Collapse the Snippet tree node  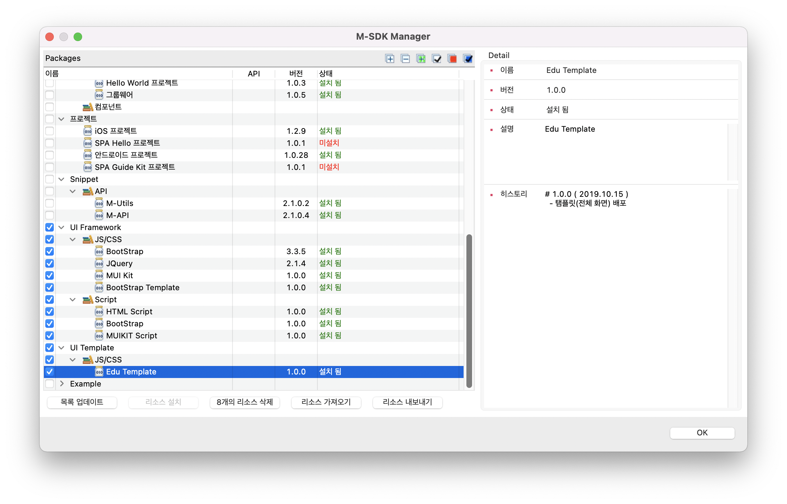click(x=61, y=179)
